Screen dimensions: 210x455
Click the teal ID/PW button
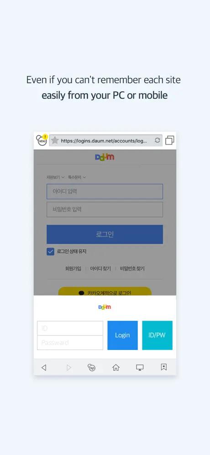point(157,335)
